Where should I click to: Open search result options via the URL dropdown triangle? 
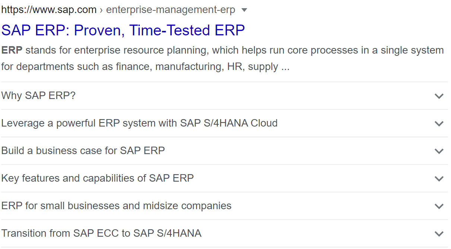point(244,10)
